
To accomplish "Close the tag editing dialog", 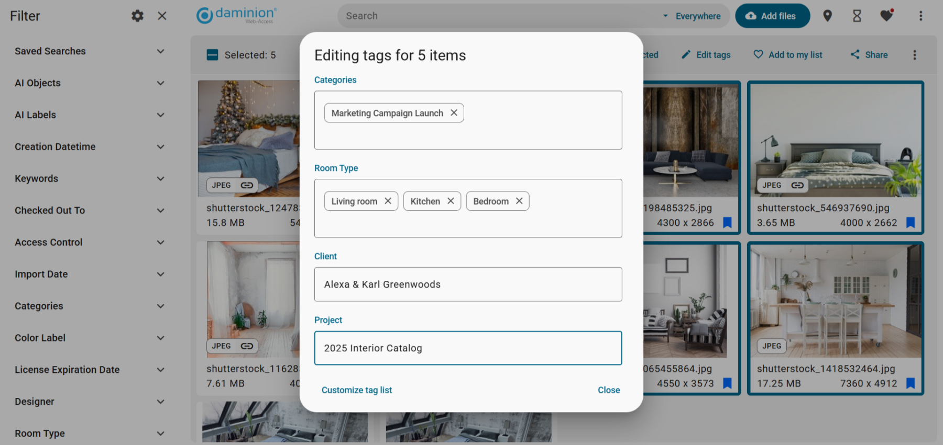I will (609, 390).
